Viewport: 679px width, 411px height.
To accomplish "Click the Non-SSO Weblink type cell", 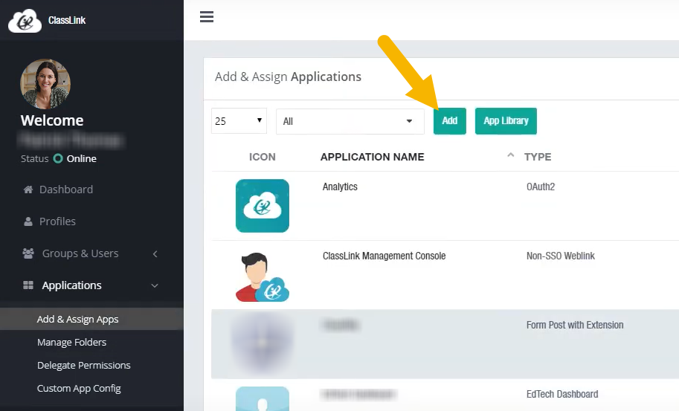I will pyautogui.click(x=561, y=256).
